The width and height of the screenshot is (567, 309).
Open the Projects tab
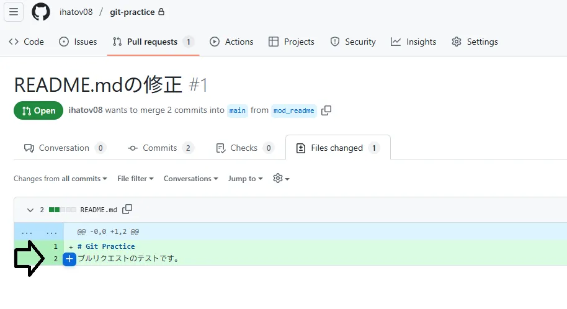tap(292, 42)
